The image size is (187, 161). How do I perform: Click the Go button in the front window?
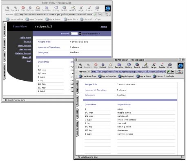(x=171, y=72)
